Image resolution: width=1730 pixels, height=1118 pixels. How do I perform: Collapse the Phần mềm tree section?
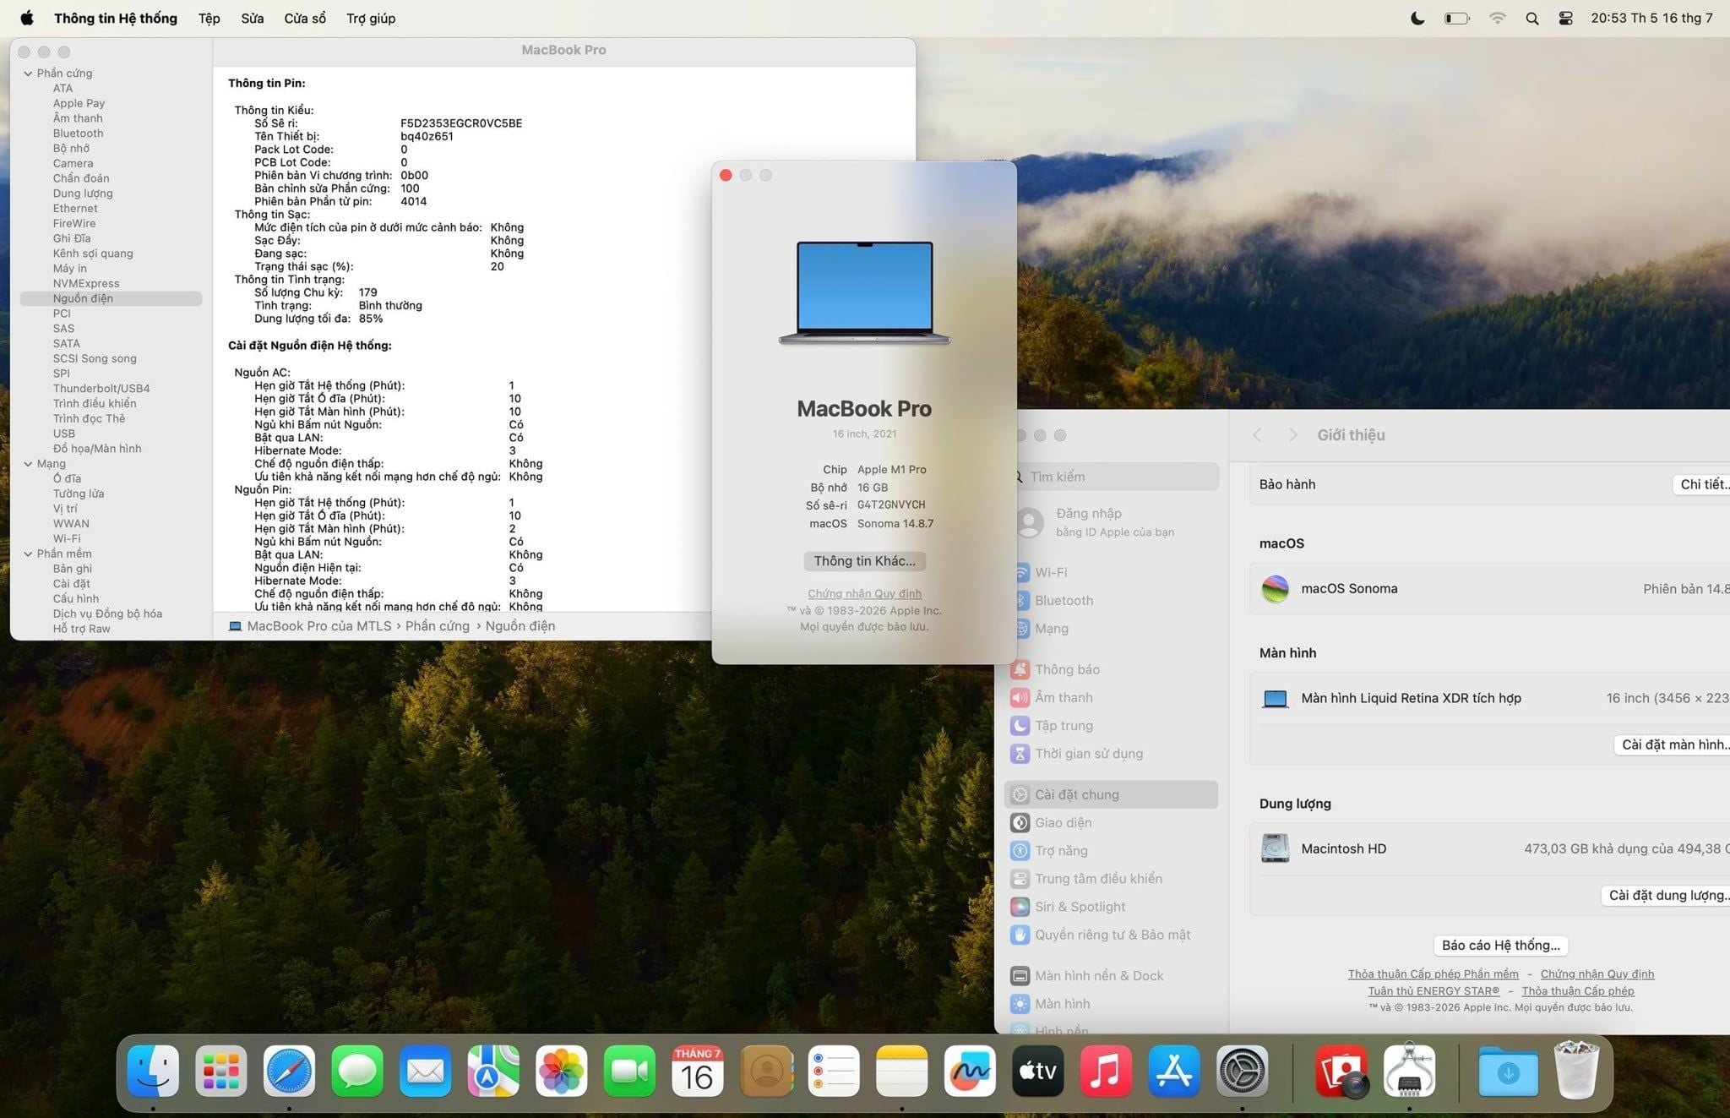(x=28, y=554)
